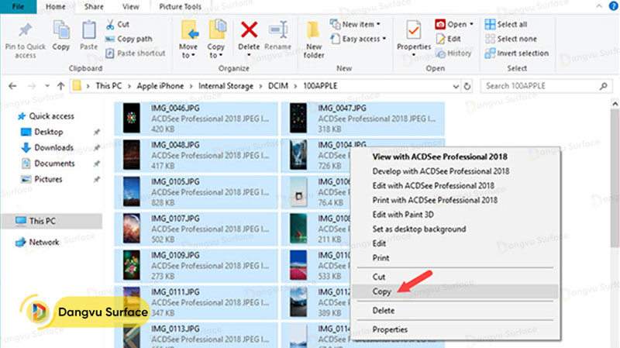
Task: Select the IMG_0109.JPG file
Action: (196, 265)
